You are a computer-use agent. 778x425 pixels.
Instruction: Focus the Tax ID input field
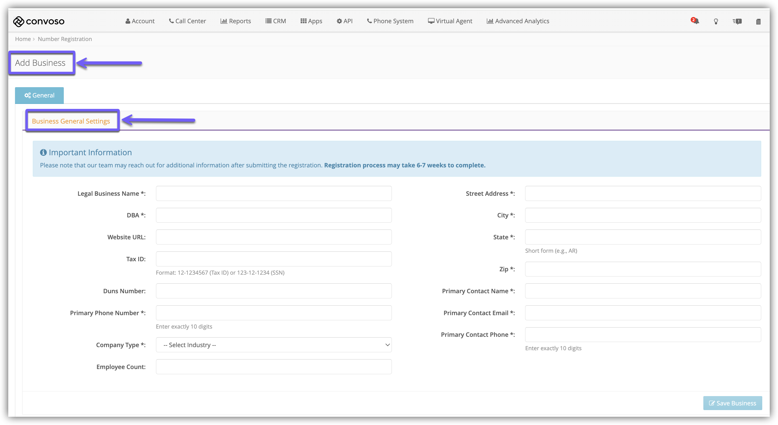[274, 259]
